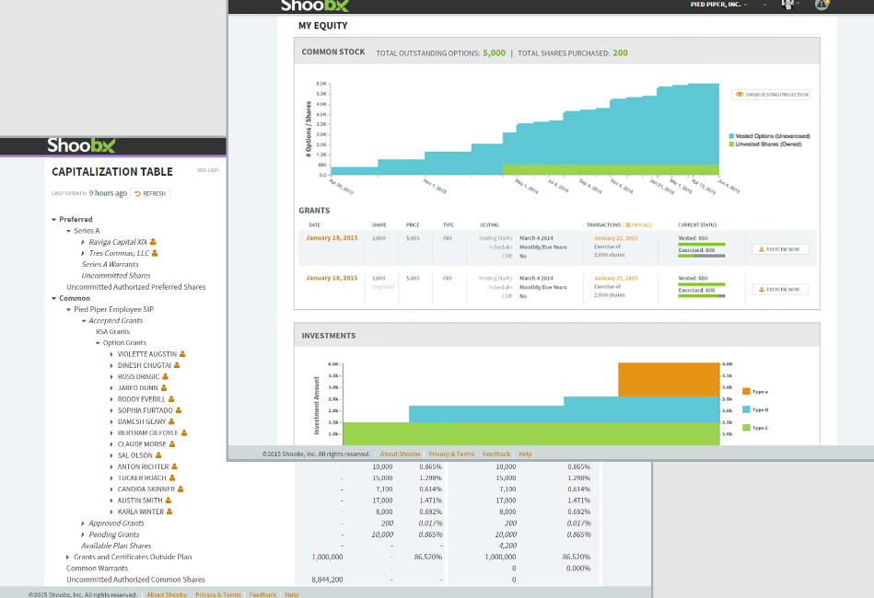Click the Vested Options legend color swatch
Screen dimensions: 874x598
tap(731, 136)
